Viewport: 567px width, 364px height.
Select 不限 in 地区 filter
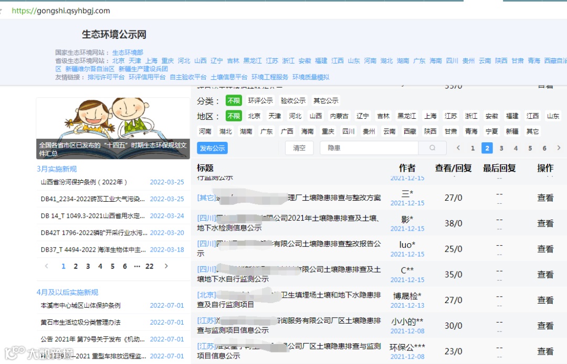tap(234, 116)
